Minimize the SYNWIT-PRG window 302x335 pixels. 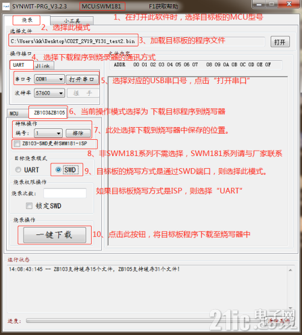click(260, 4)
